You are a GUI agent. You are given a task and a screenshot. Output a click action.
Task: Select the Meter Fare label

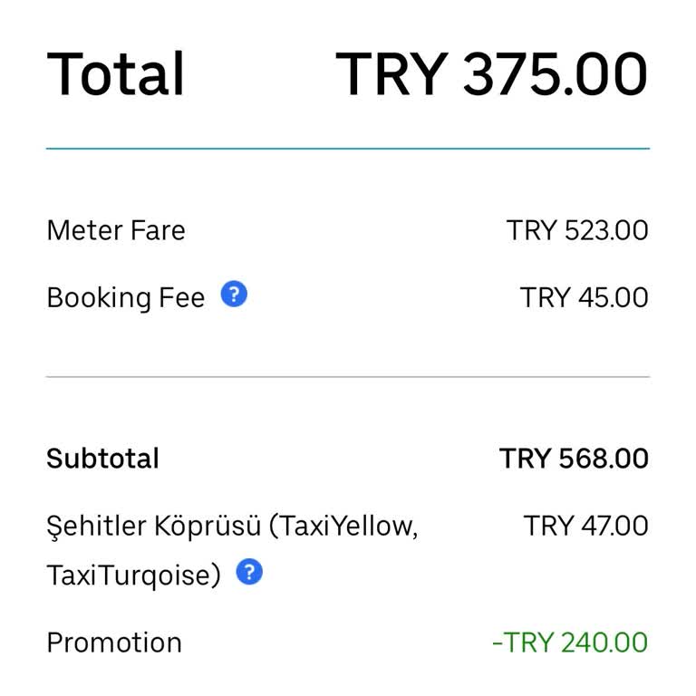click(116, 230)
